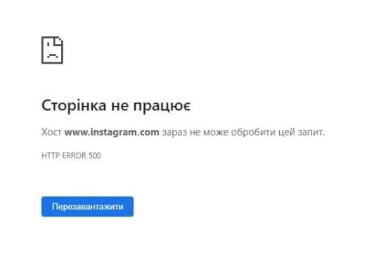This screenshot has height=267, width=374.
Task: Click the folded corner of the page icon
Action: pyautogui.click(x=58, y=41)
